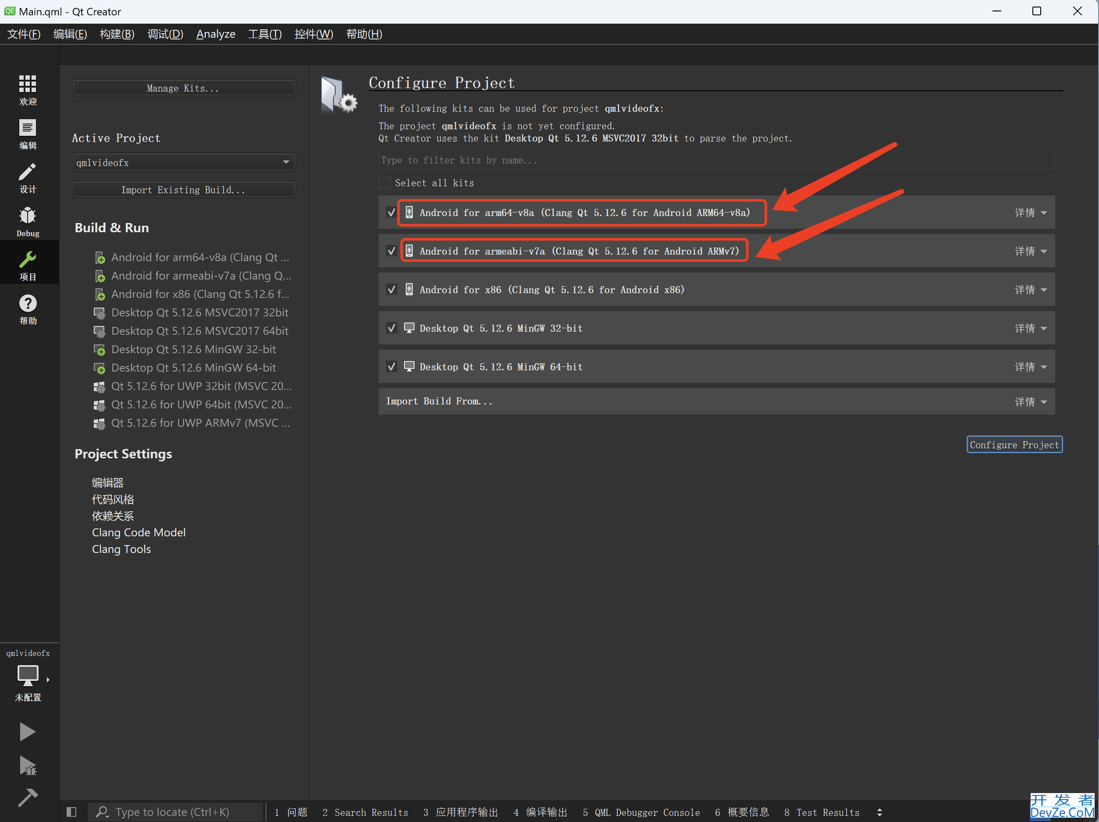Click Android x86 kit icon in Build & Run
The image size is (1099, 822).
coord(100,294)
